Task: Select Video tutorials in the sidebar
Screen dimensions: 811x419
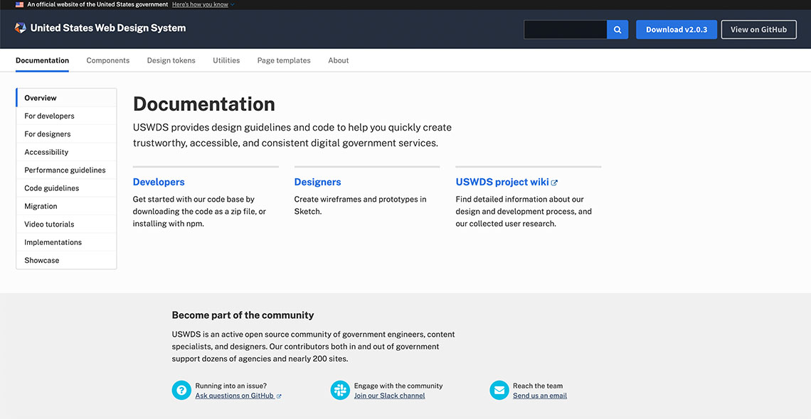Action: click(x=49, y=224)
